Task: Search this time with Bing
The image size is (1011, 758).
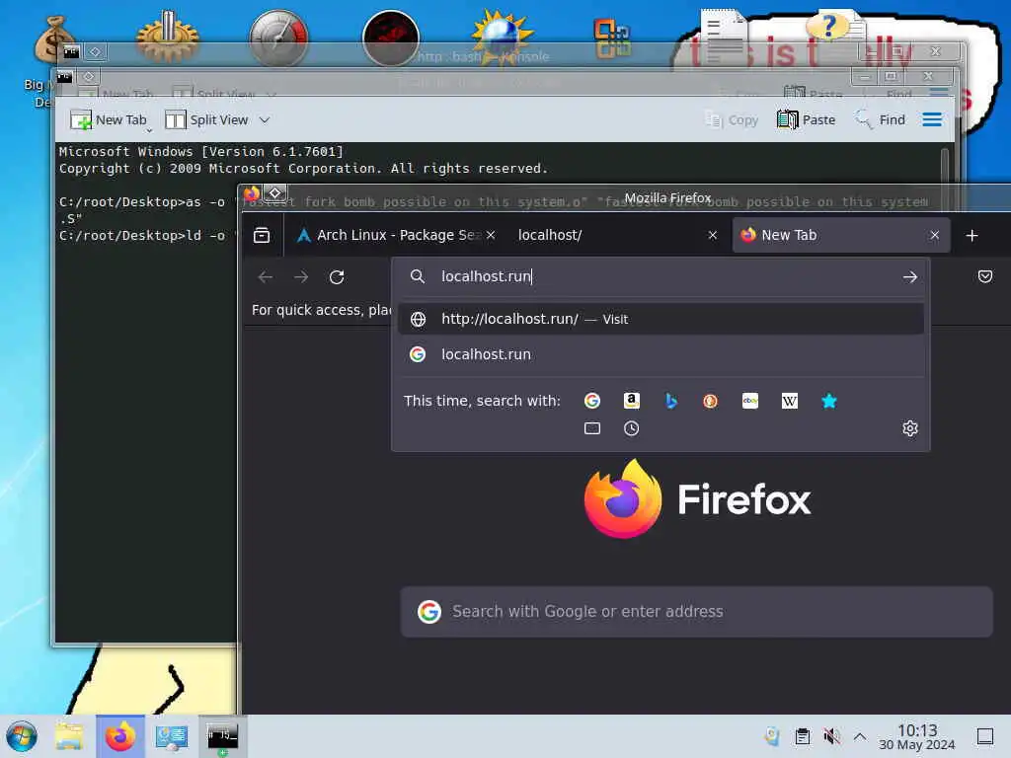Action: [671, 401]
